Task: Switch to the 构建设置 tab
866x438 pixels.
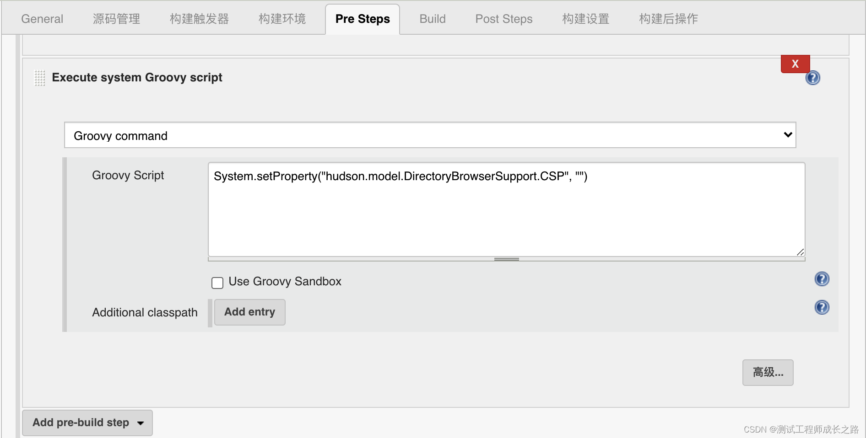Action: [x=586, y=19]
